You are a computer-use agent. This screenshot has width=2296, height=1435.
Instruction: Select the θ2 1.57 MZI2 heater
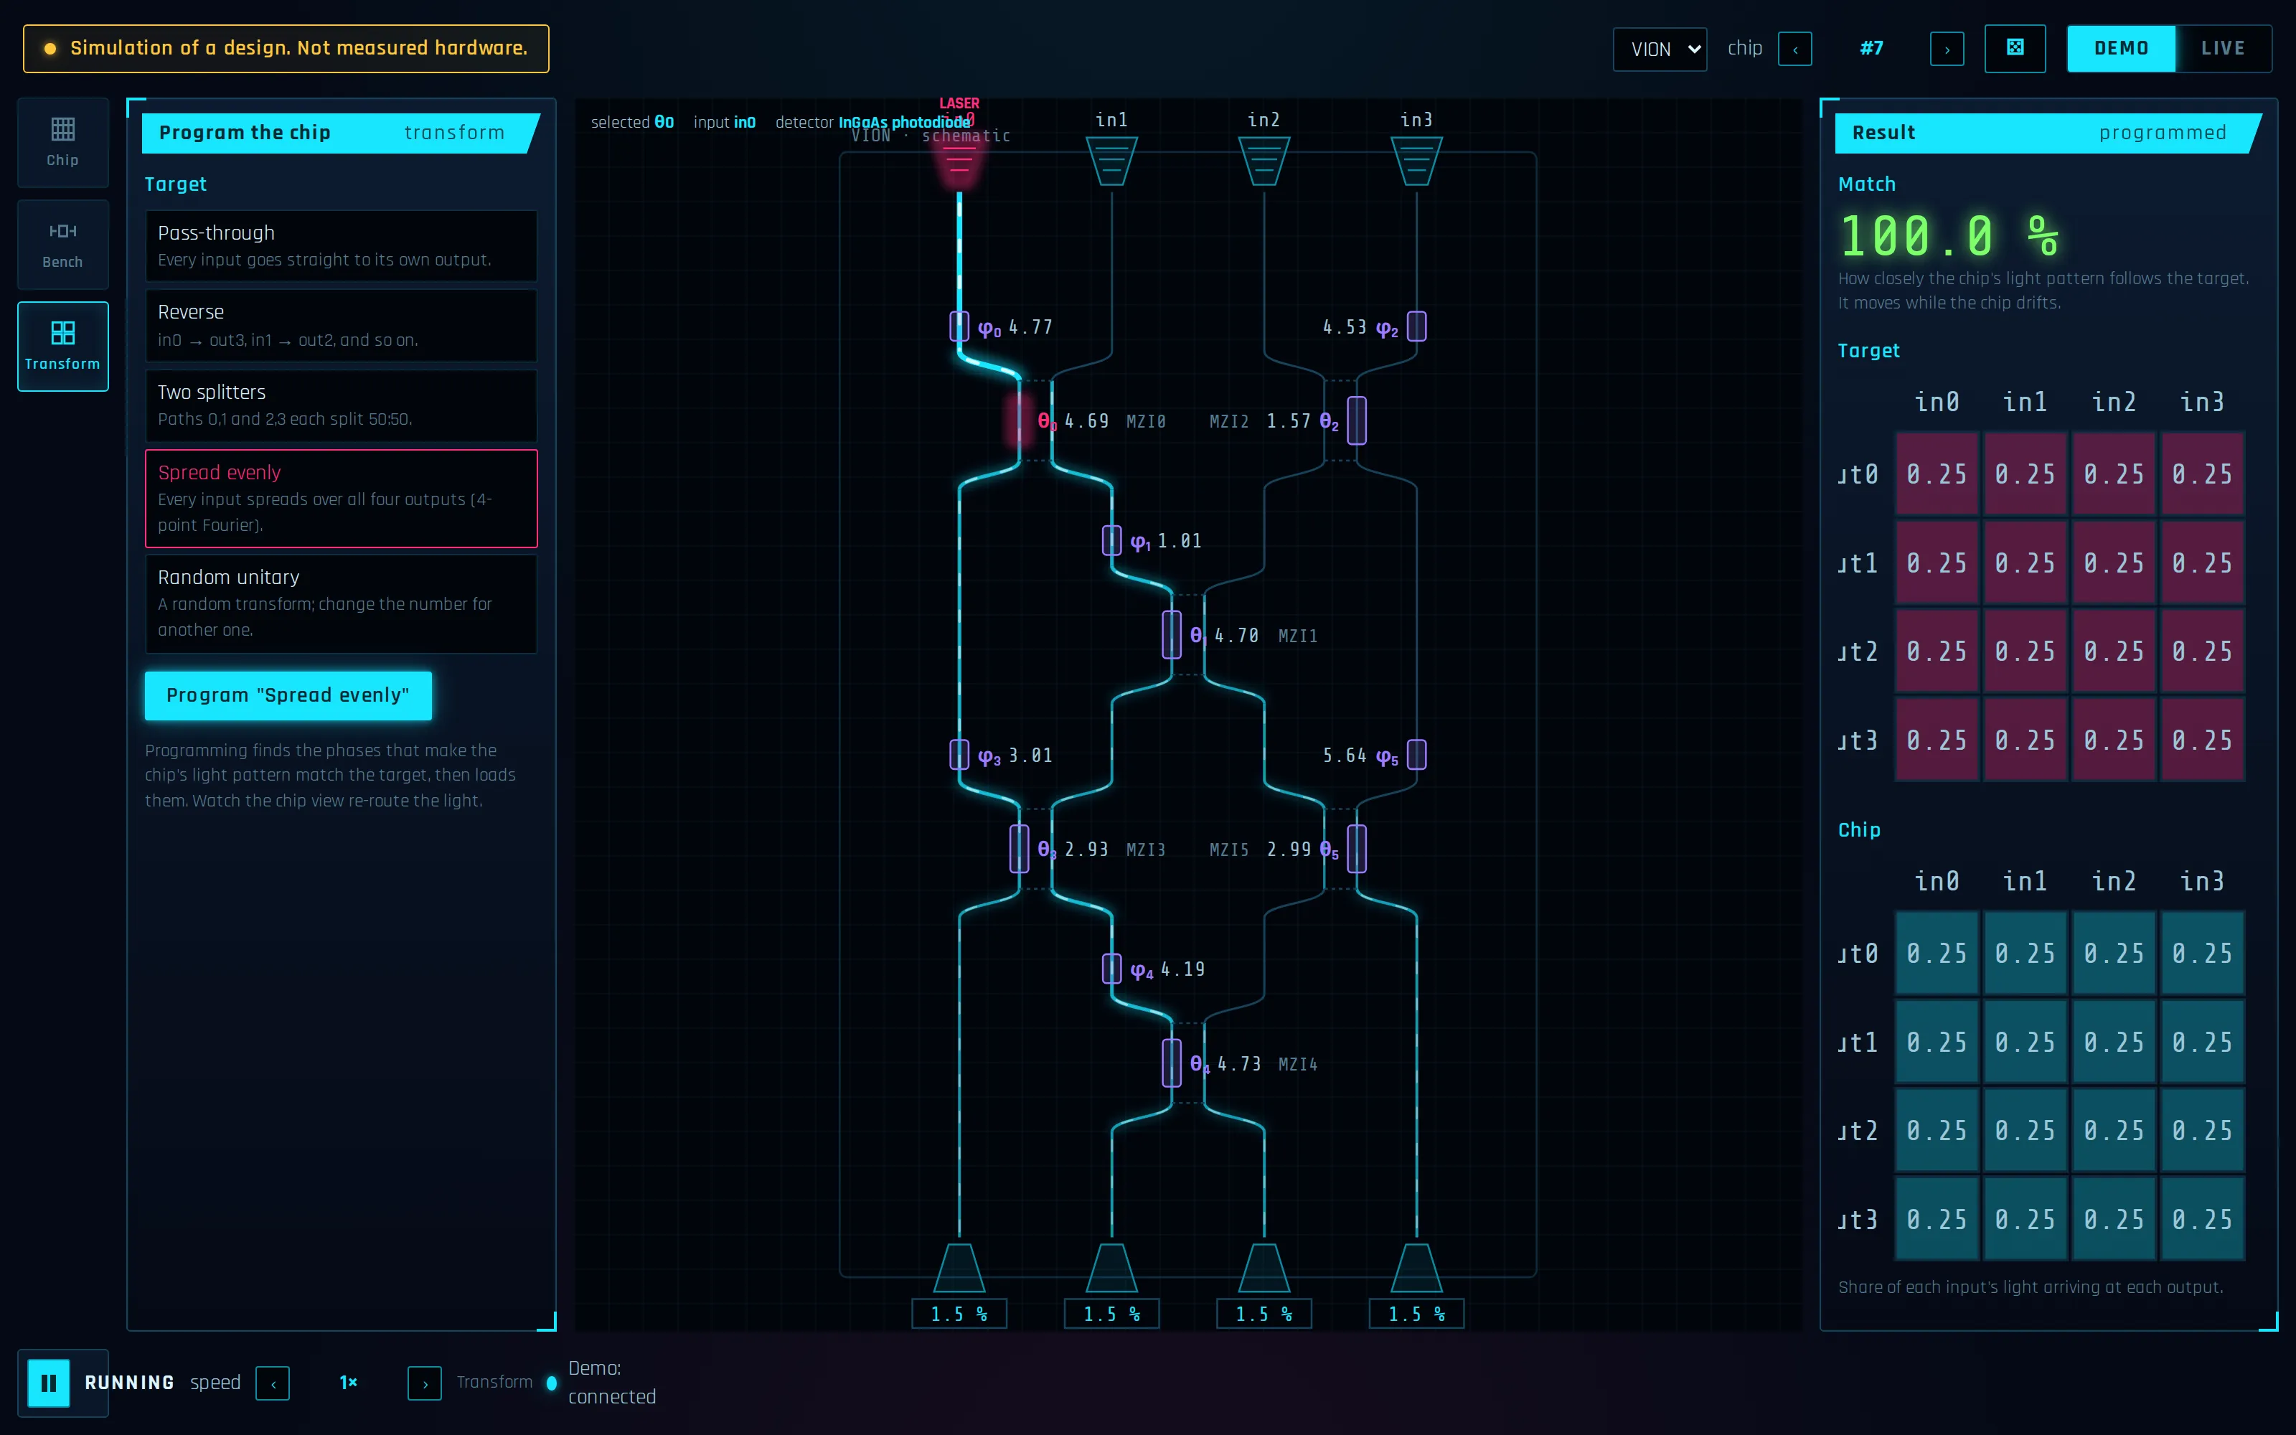point(1357,420)
